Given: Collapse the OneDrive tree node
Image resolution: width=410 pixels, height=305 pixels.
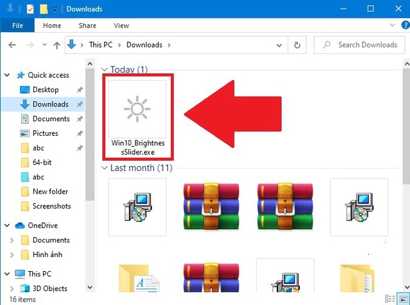Looking at the screenshot, I should pos(7,225).
